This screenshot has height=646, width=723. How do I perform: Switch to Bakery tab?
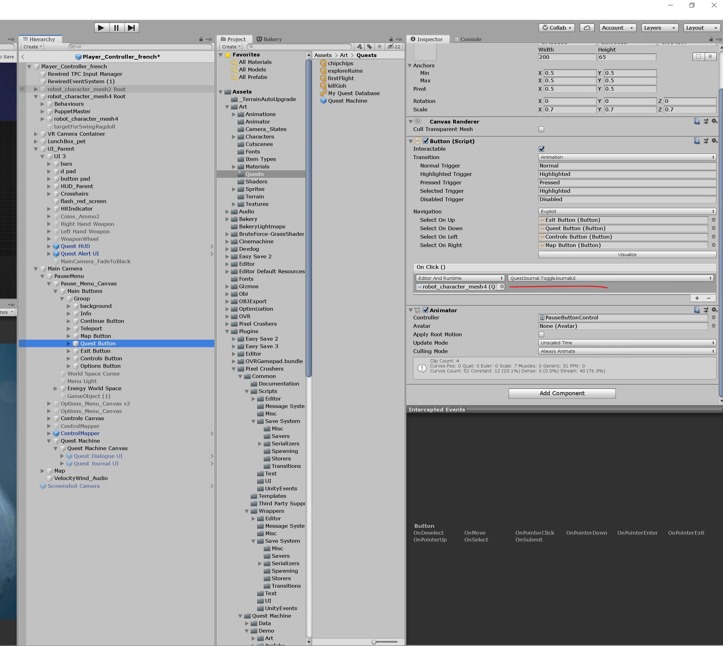[x=269, y=39]
